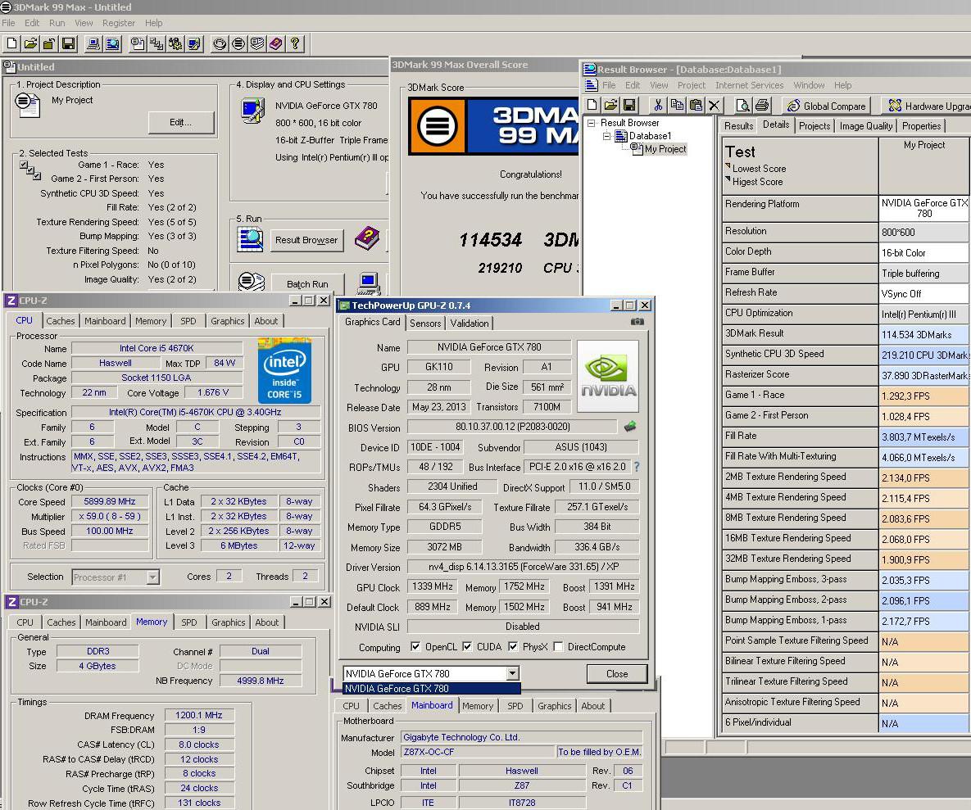Click the purple help book toolbar icon

[276, 43]
